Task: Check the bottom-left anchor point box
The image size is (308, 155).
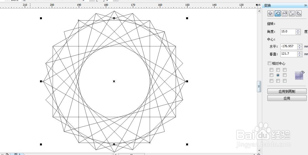Action: coord(271,81)
